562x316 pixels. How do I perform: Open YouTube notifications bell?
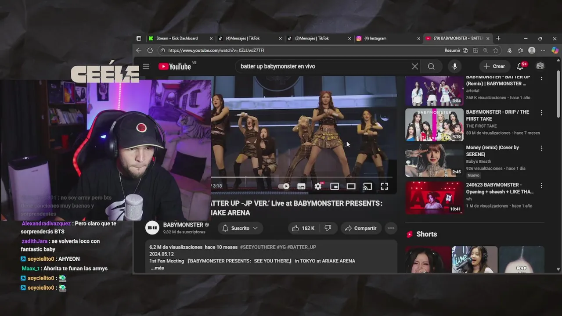[520, 66]
